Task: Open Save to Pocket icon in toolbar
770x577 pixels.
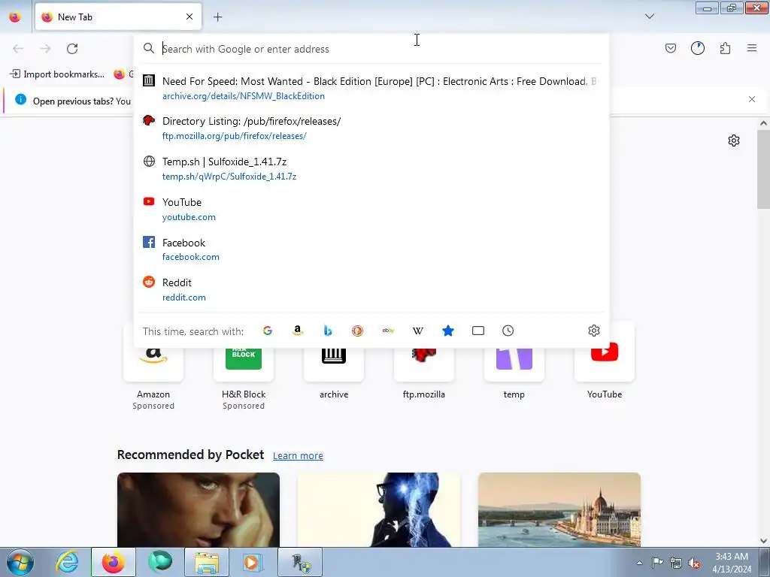Action: point(670,48)
